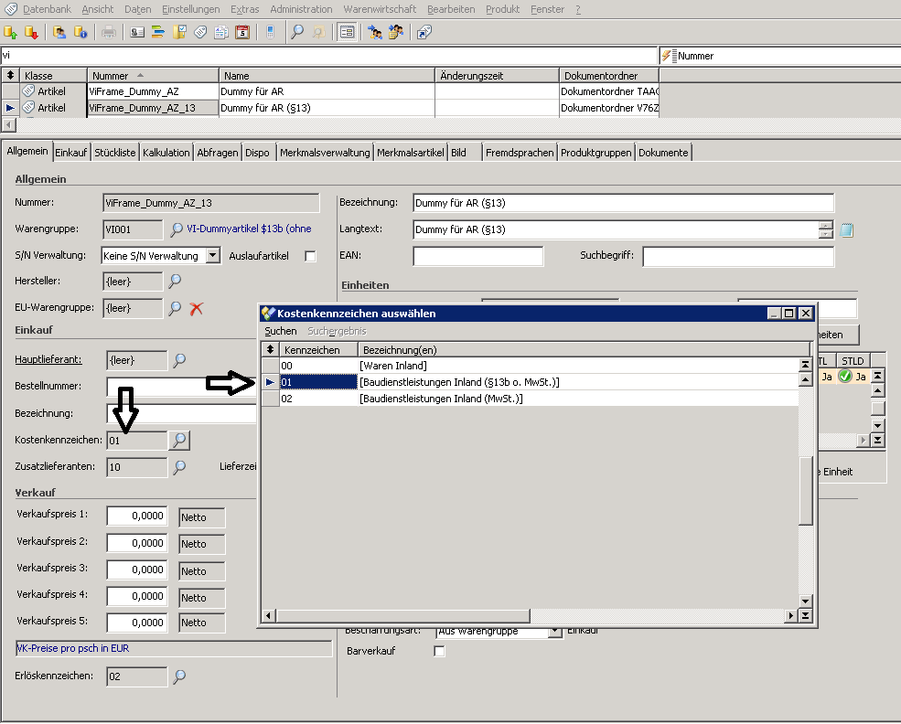This screenshot has height=724, width=901.
Task: Click the Kennzeichen column header in the dialog
Action: (x=319, y=349)
